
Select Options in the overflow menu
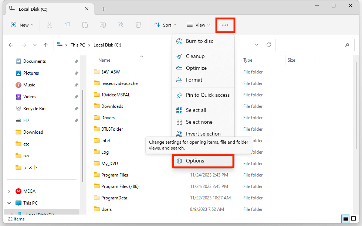[203, 161]
